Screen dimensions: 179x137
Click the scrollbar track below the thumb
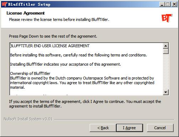pyautogui.click(x=166, y=72)
